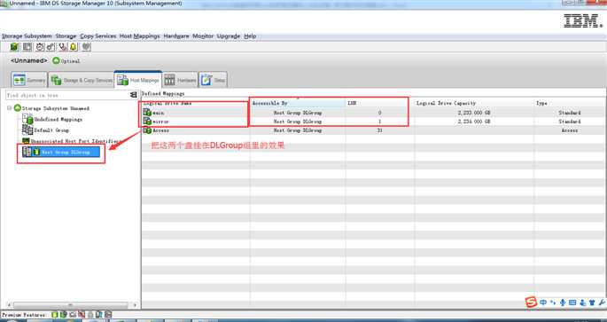Collapse the Storage Subsystem Unnamed tree node
Viewport: 607px width, 322px height.
coord(9,108)
